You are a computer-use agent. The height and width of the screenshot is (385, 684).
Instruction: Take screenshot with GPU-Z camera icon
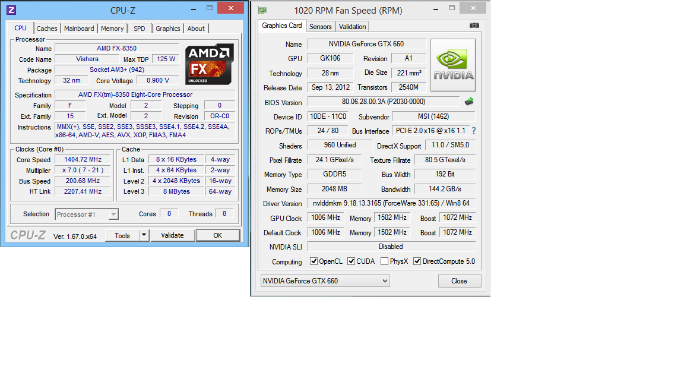[474, 26]
